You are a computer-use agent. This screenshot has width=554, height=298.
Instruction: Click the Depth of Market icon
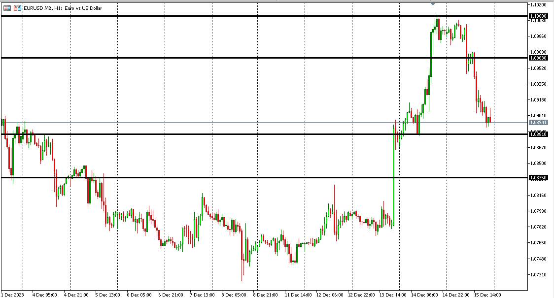[x=7, y=8]
